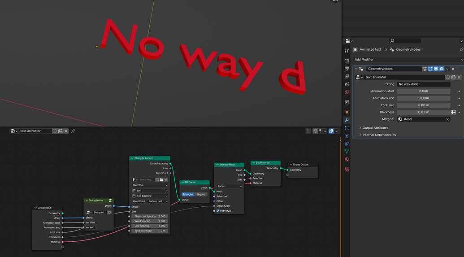Rename the GeometryNodes modifier name field
464x257 pixels.
point(394,69)
